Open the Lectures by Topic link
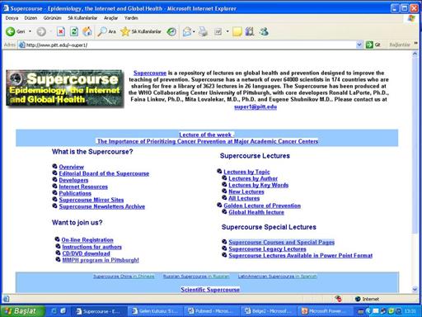422x317 pixels. click(246, 172)
